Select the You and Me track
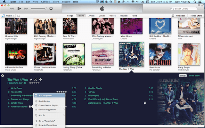 tap(16, 92)
